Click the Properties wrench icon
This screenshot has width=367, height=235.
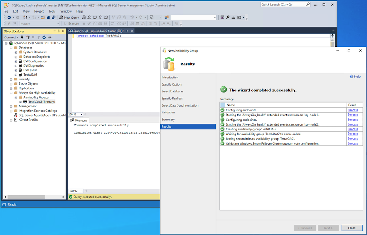click(x=228, y=17)
